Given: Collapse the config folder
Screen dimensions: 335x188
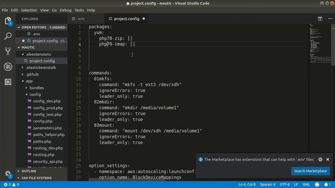Looking at the screenshot, I should tap(26, 95).
